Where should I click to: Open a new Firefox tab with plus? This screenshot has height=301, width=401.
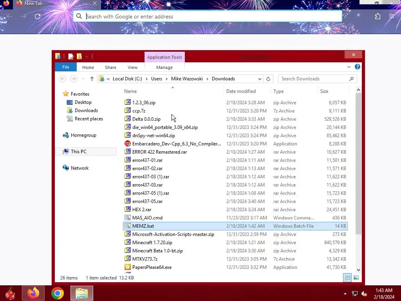[108, 4]
